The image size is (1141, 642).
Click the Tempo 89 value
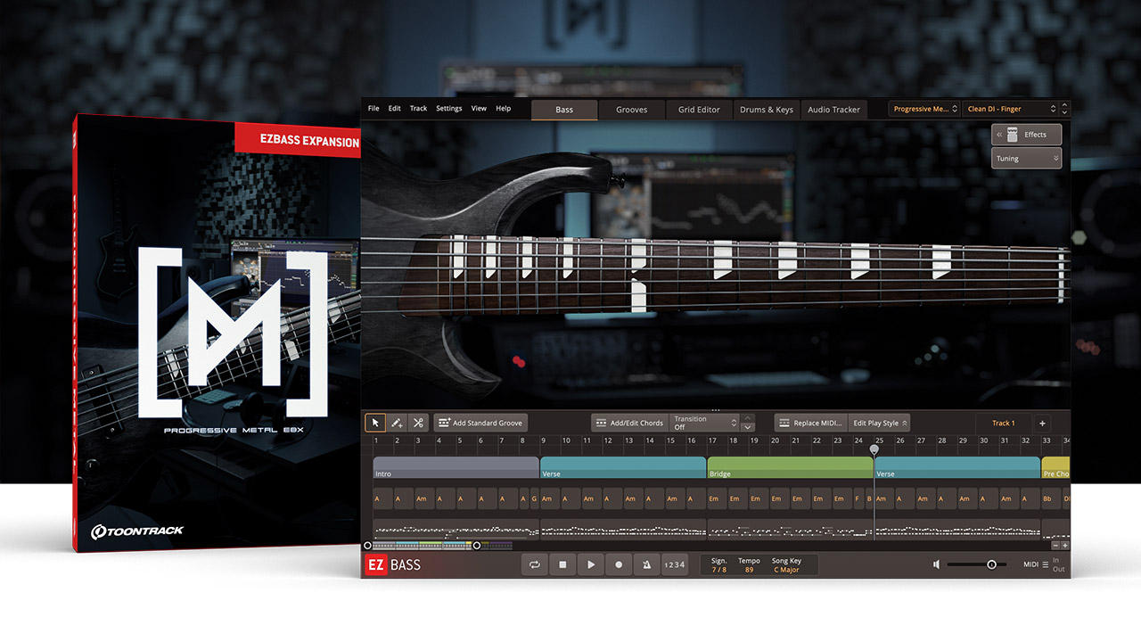[x=749, y=570]
